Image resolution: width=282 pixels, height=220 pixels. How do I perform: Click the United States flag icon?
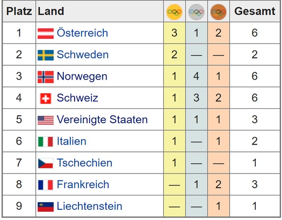pyautogui.click(x=46, y=120)
